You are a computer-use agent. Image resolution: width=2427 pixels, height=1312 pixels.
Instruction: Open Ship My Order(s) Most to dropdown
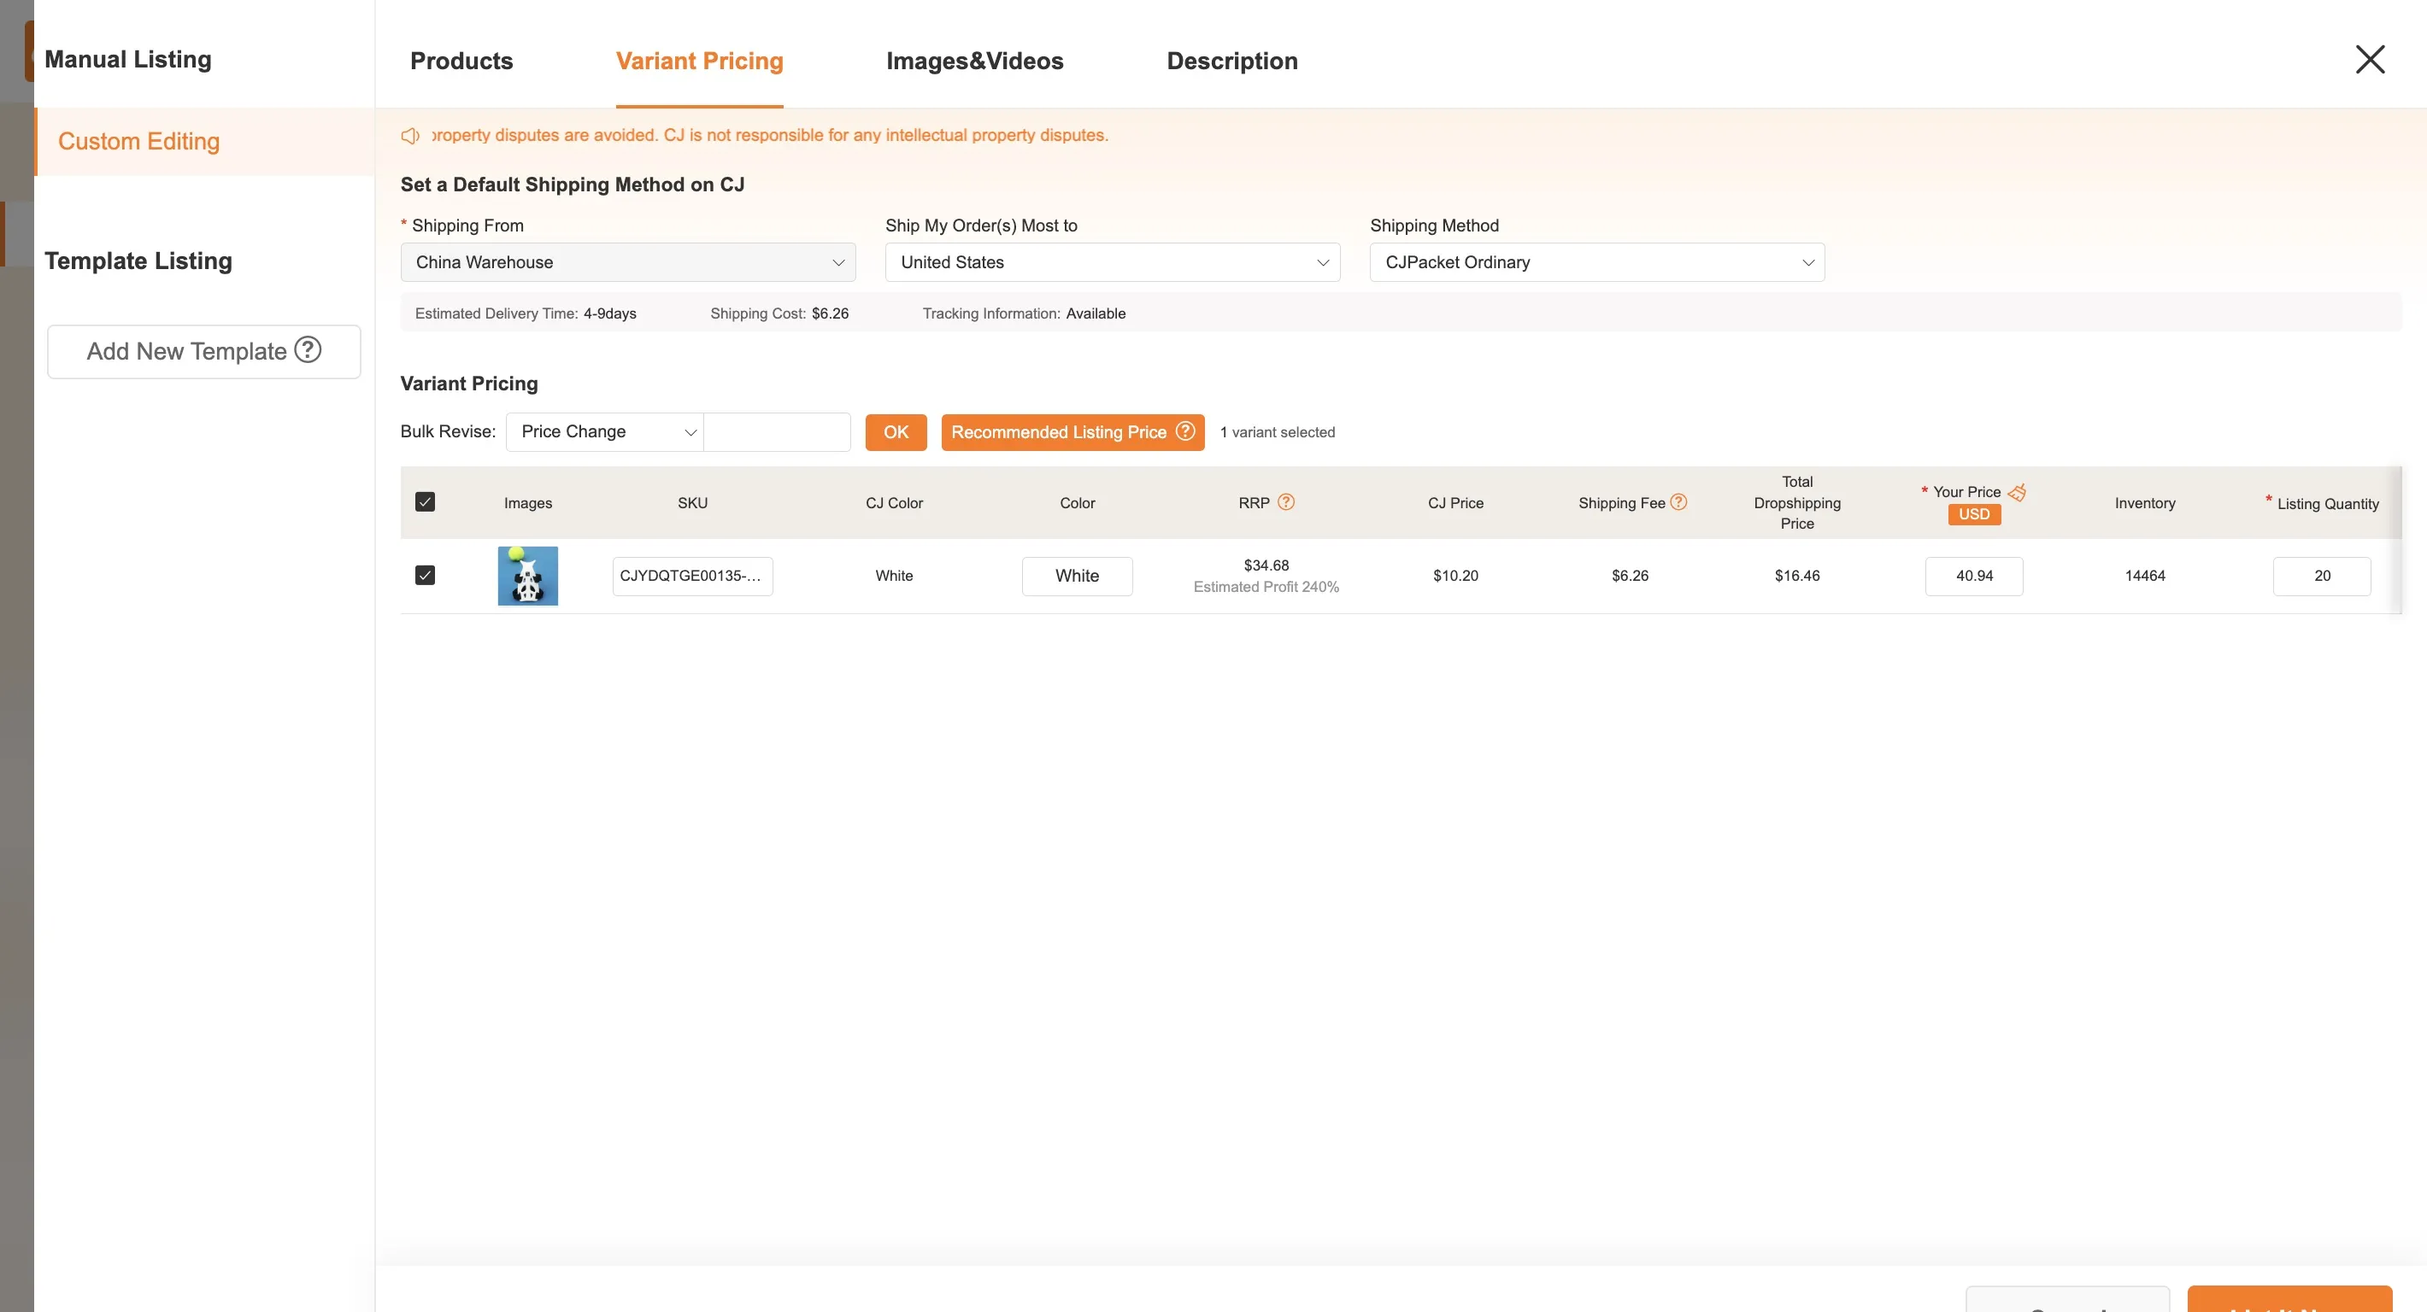(x=1113, y=262)
